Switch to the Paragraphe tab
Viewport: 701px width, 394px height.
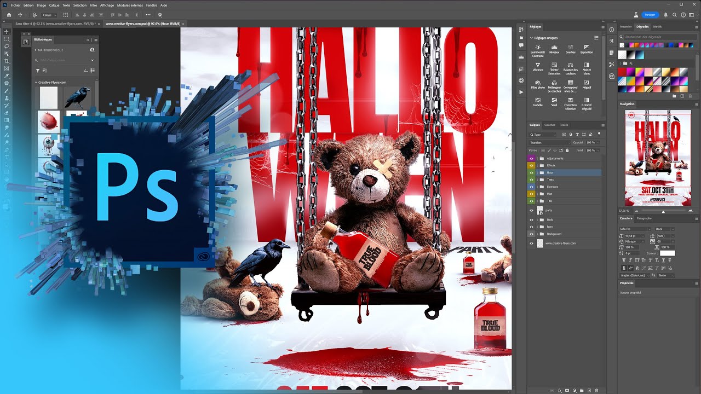(644, 218)
